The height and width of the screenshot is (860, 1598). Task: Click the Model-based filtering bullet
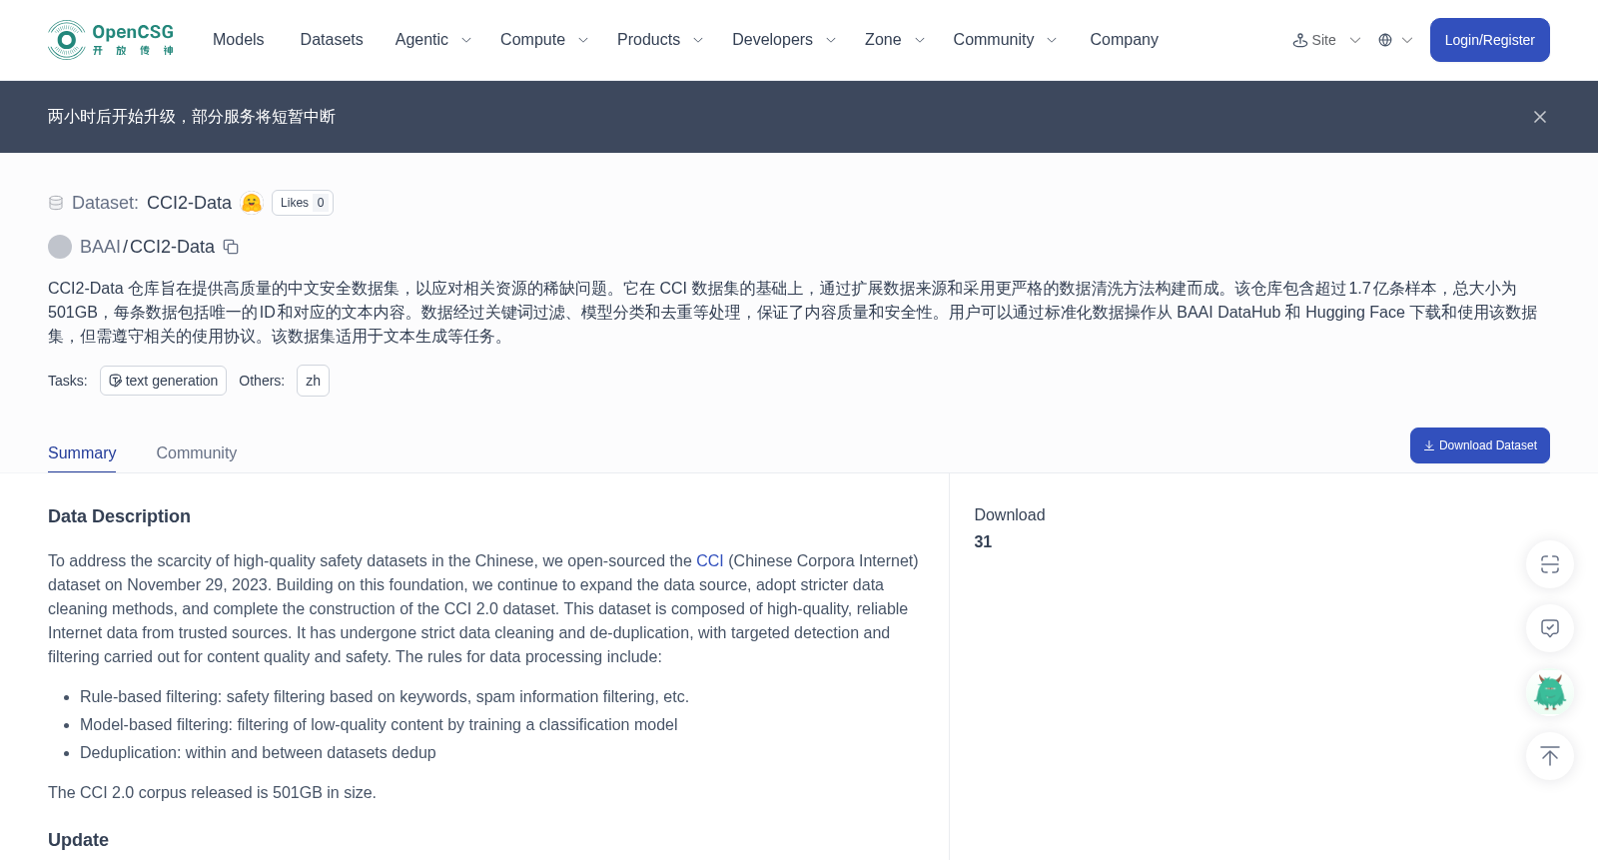[379, 725]
